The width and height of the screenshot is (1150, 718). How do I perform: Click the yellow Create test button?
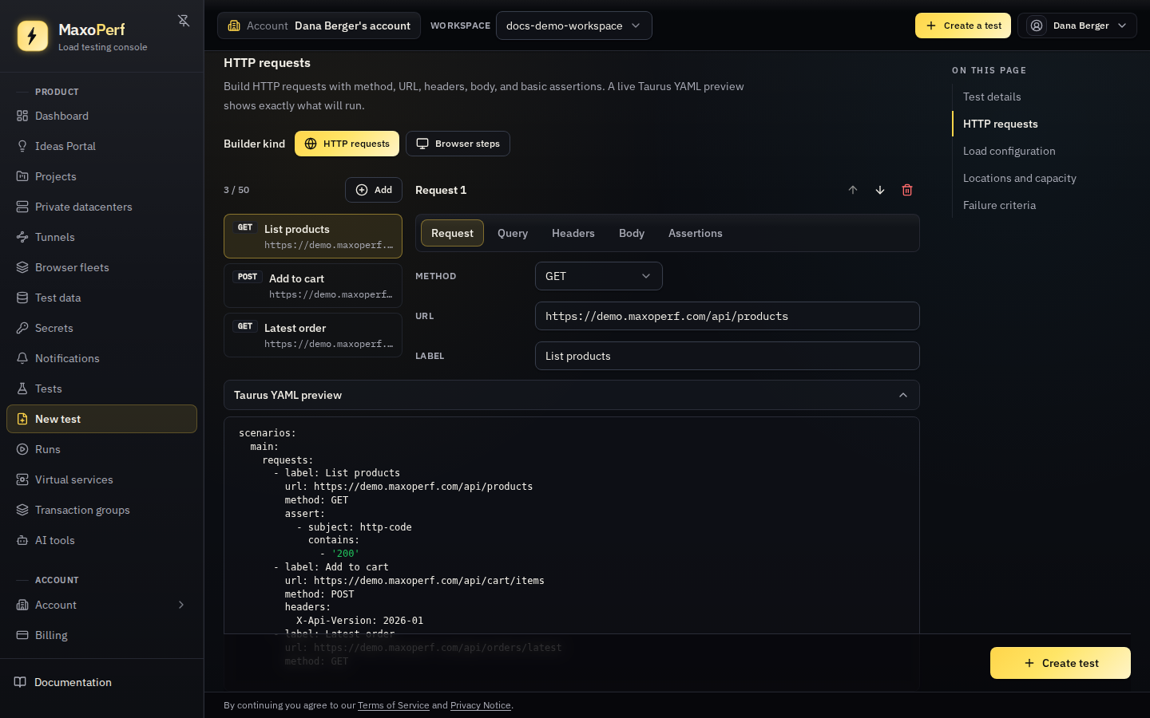[1061, 663]
